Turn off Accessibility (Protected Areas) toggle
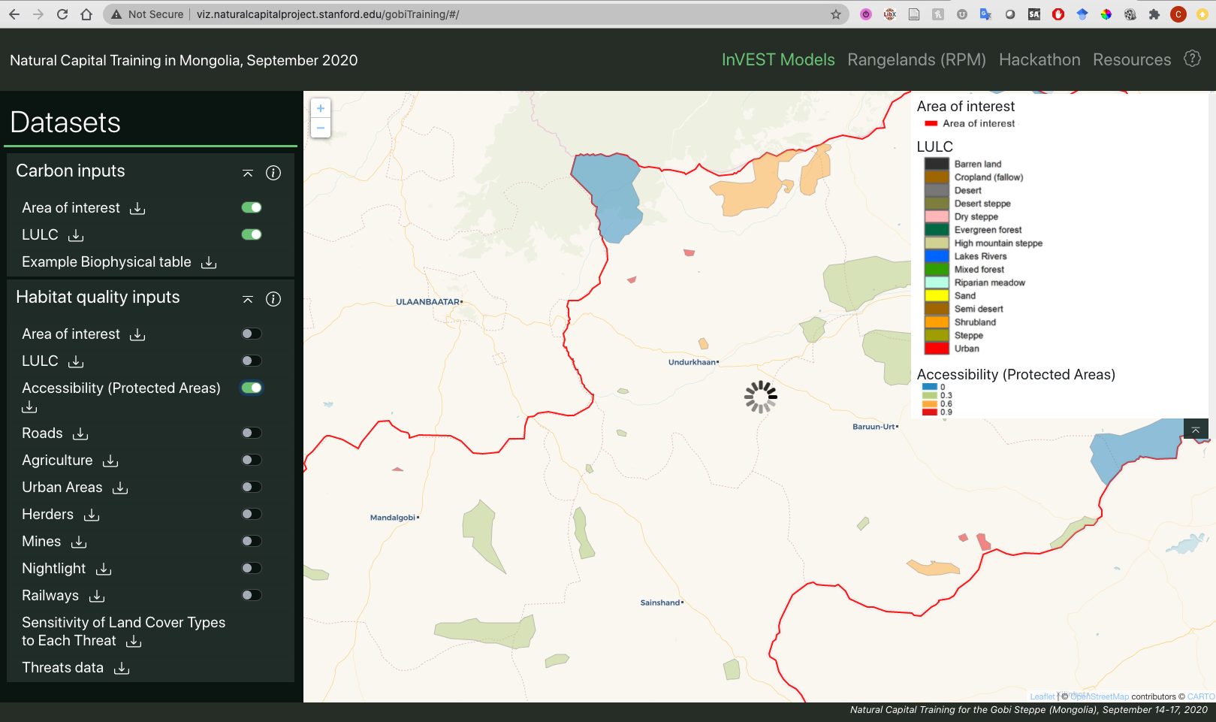Image resolution: width=1216 pixels, height=722 pixels. coord(252,388)
